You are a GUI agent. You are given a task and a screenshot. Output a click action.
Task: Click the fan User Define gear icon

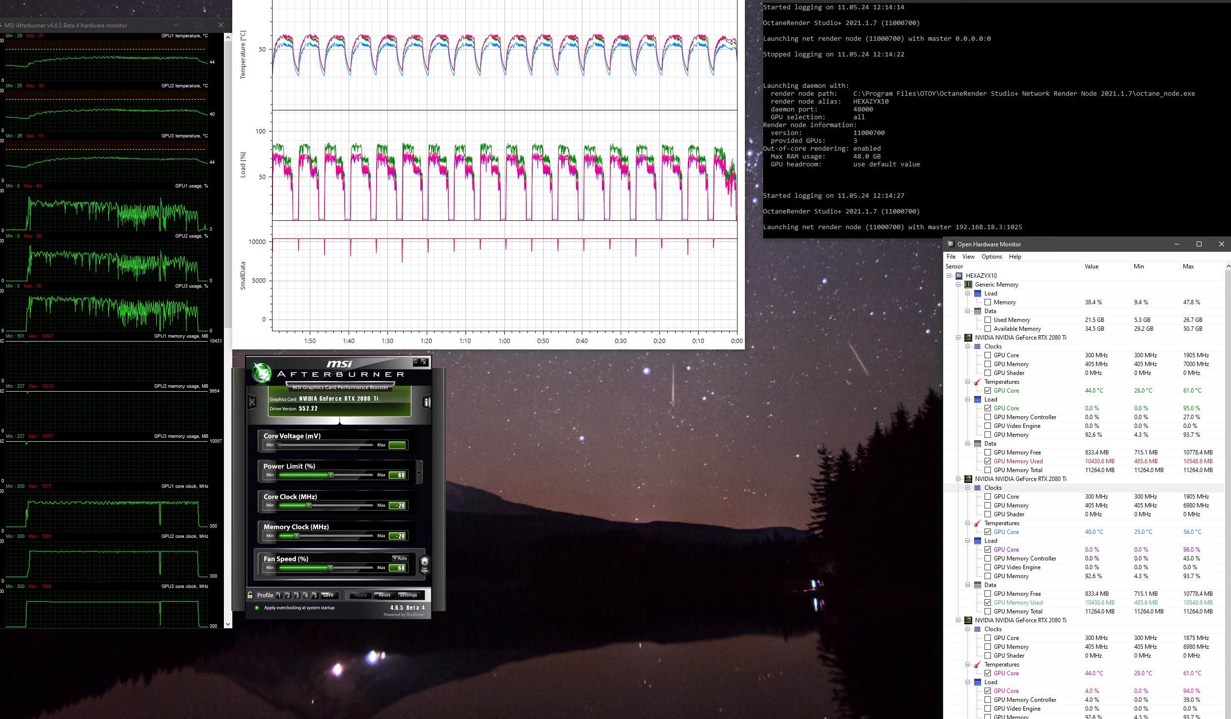coord(425,564)
